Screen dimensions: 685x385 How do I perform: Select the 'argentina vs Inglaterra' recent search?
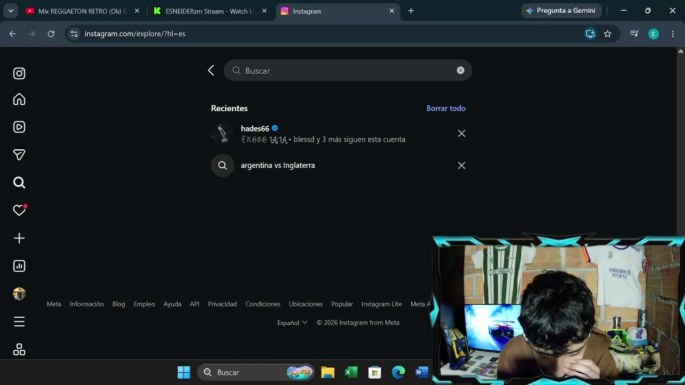point(338,166)
